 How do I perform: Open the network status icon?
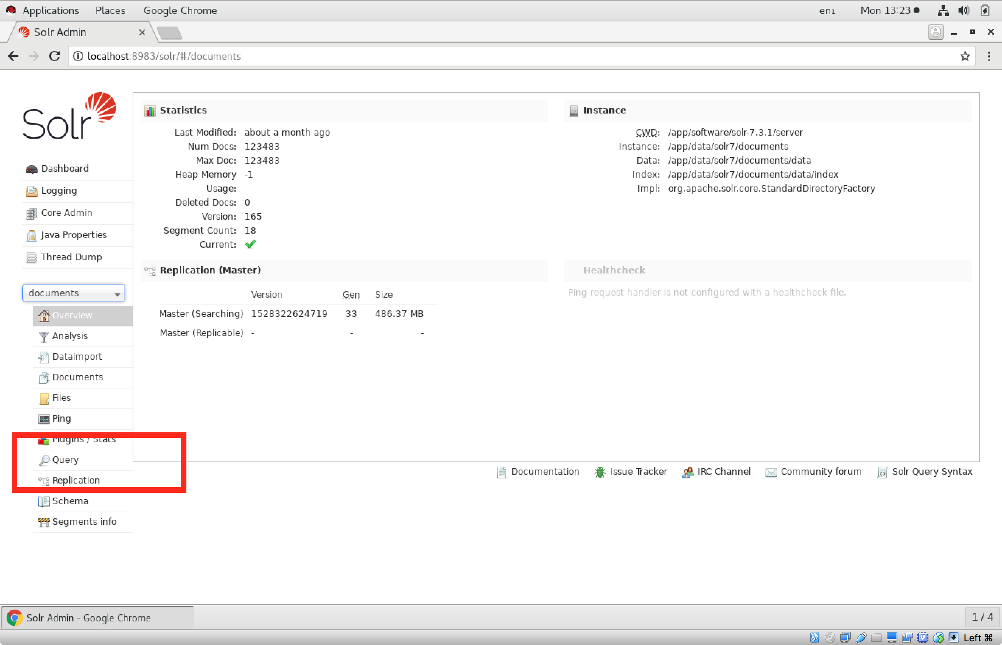point(943,10)
